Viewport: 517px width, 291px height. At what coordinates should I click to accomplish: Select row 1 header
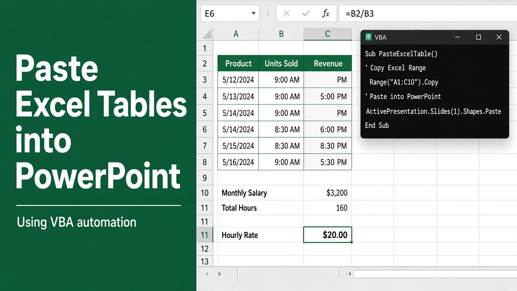(x=205, y=48)
